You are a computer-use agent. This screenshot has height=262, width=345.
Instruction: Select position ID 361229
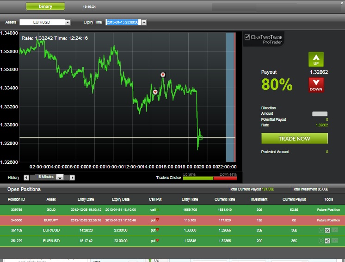(x=17, y=241)
